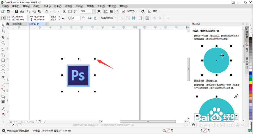Toggle show guidelines button
The width and height of the screenshot is (253, 134).
116,11
